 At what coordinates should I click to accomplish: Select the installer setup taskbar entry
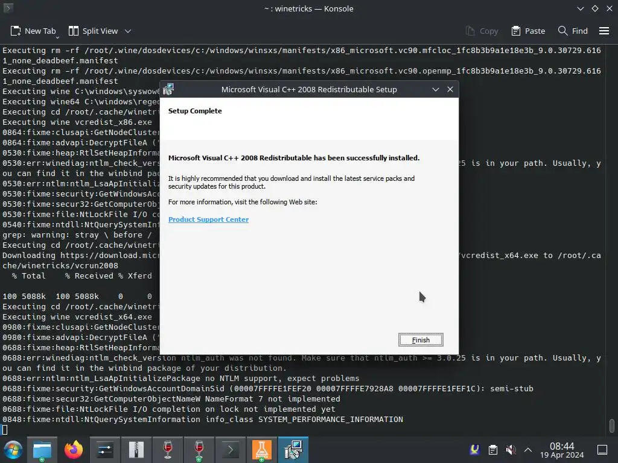coord(293,450)
